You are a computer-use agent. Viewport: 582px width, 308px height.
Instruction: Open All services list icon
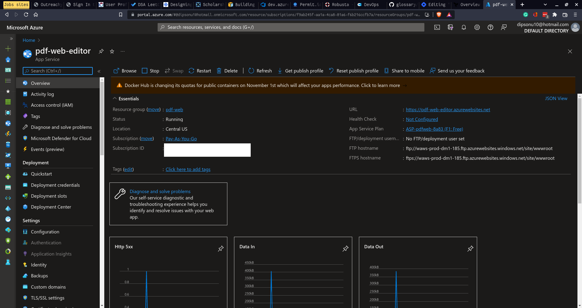click(x=8, y=81)
